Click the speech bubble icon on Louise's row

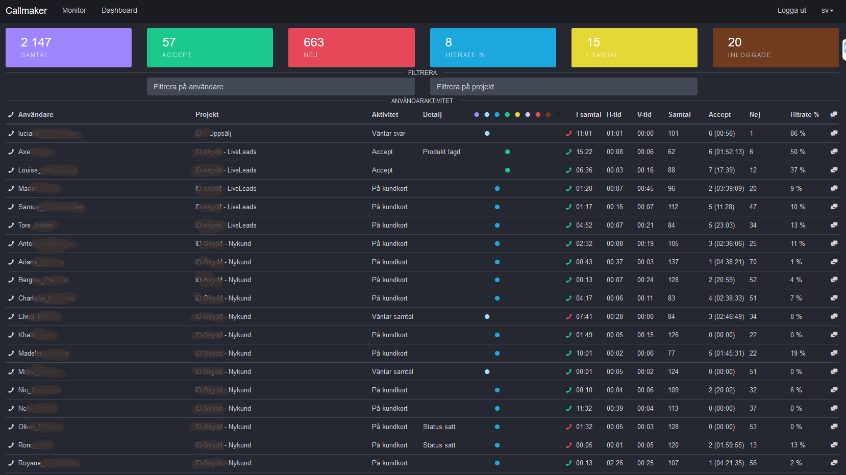pyautogui.click(x=834, y=170)
